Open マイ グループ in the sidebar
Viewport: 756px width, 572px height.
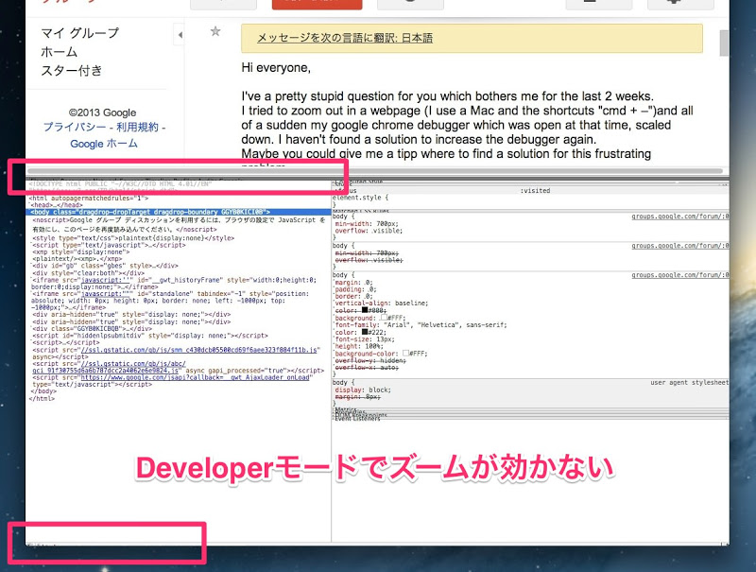(79, 33)
